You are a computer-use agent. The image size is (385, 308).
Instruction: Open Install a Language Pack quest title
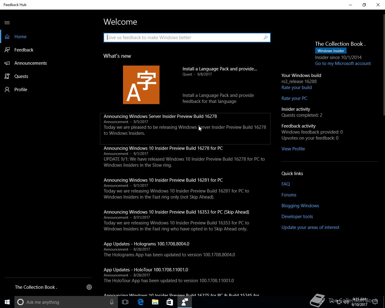220,69
